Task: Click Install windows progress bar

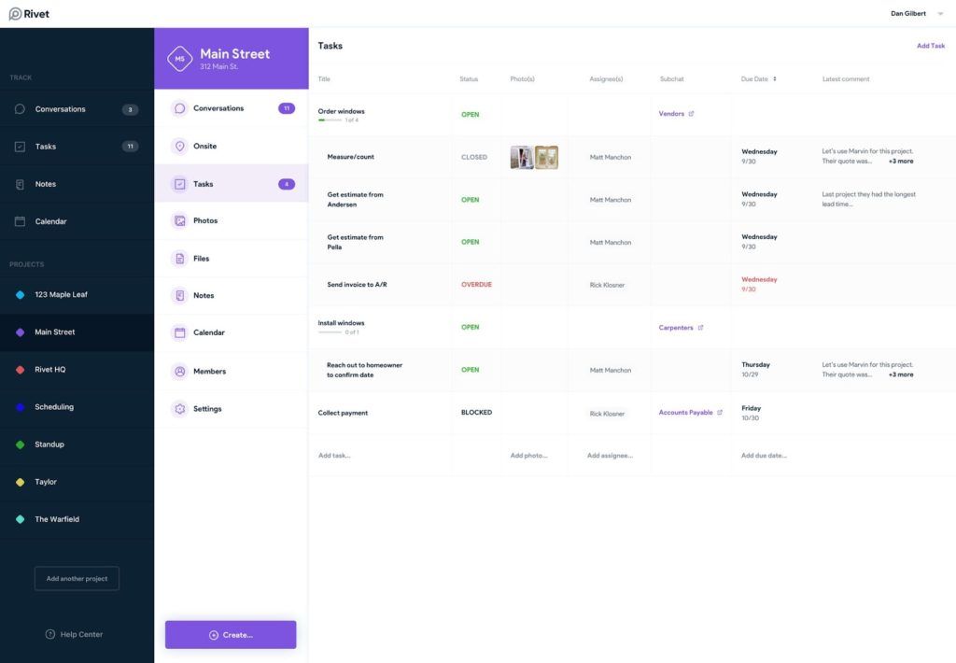Action: (x=330, y=332)
